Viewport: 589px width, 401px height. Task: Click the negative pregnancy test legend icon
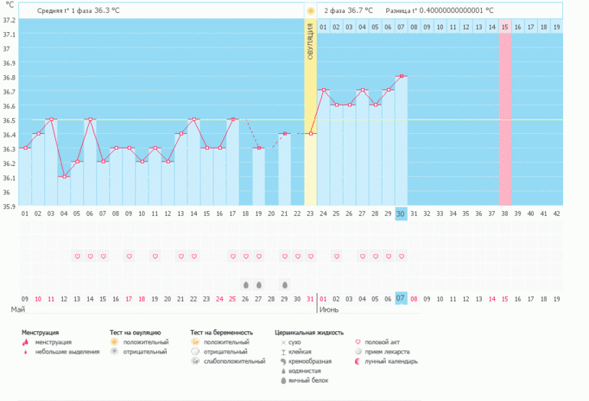click(x=195, y=352)
